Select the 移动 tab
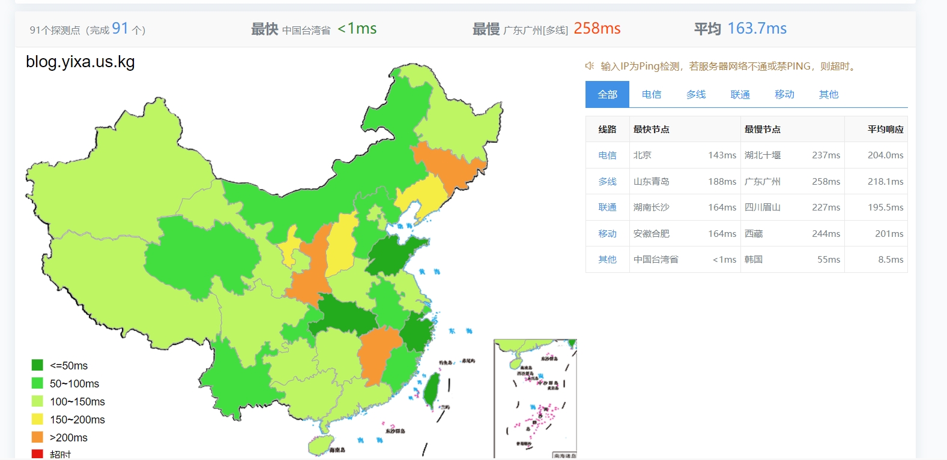The width and height of the screenshot is (947, 460). pos(784,94)
